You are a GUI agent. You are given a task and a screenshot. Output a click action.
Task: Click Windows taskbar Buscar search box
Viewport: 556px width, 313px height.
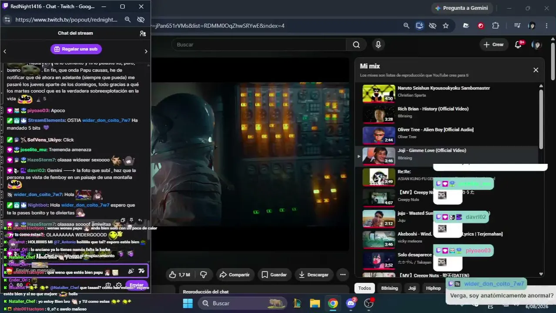[244, 303]
